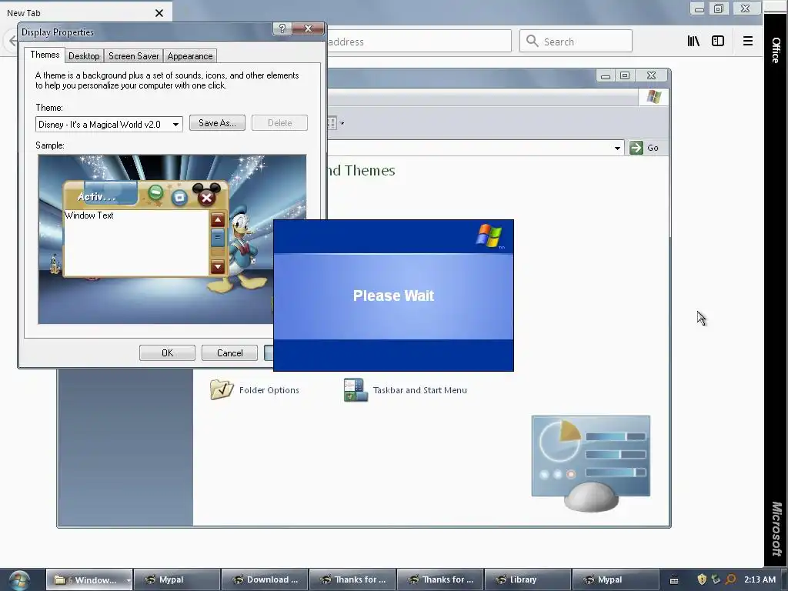Switch to the Desktop tab
The image size is (788, 591).
click(84, 55)
